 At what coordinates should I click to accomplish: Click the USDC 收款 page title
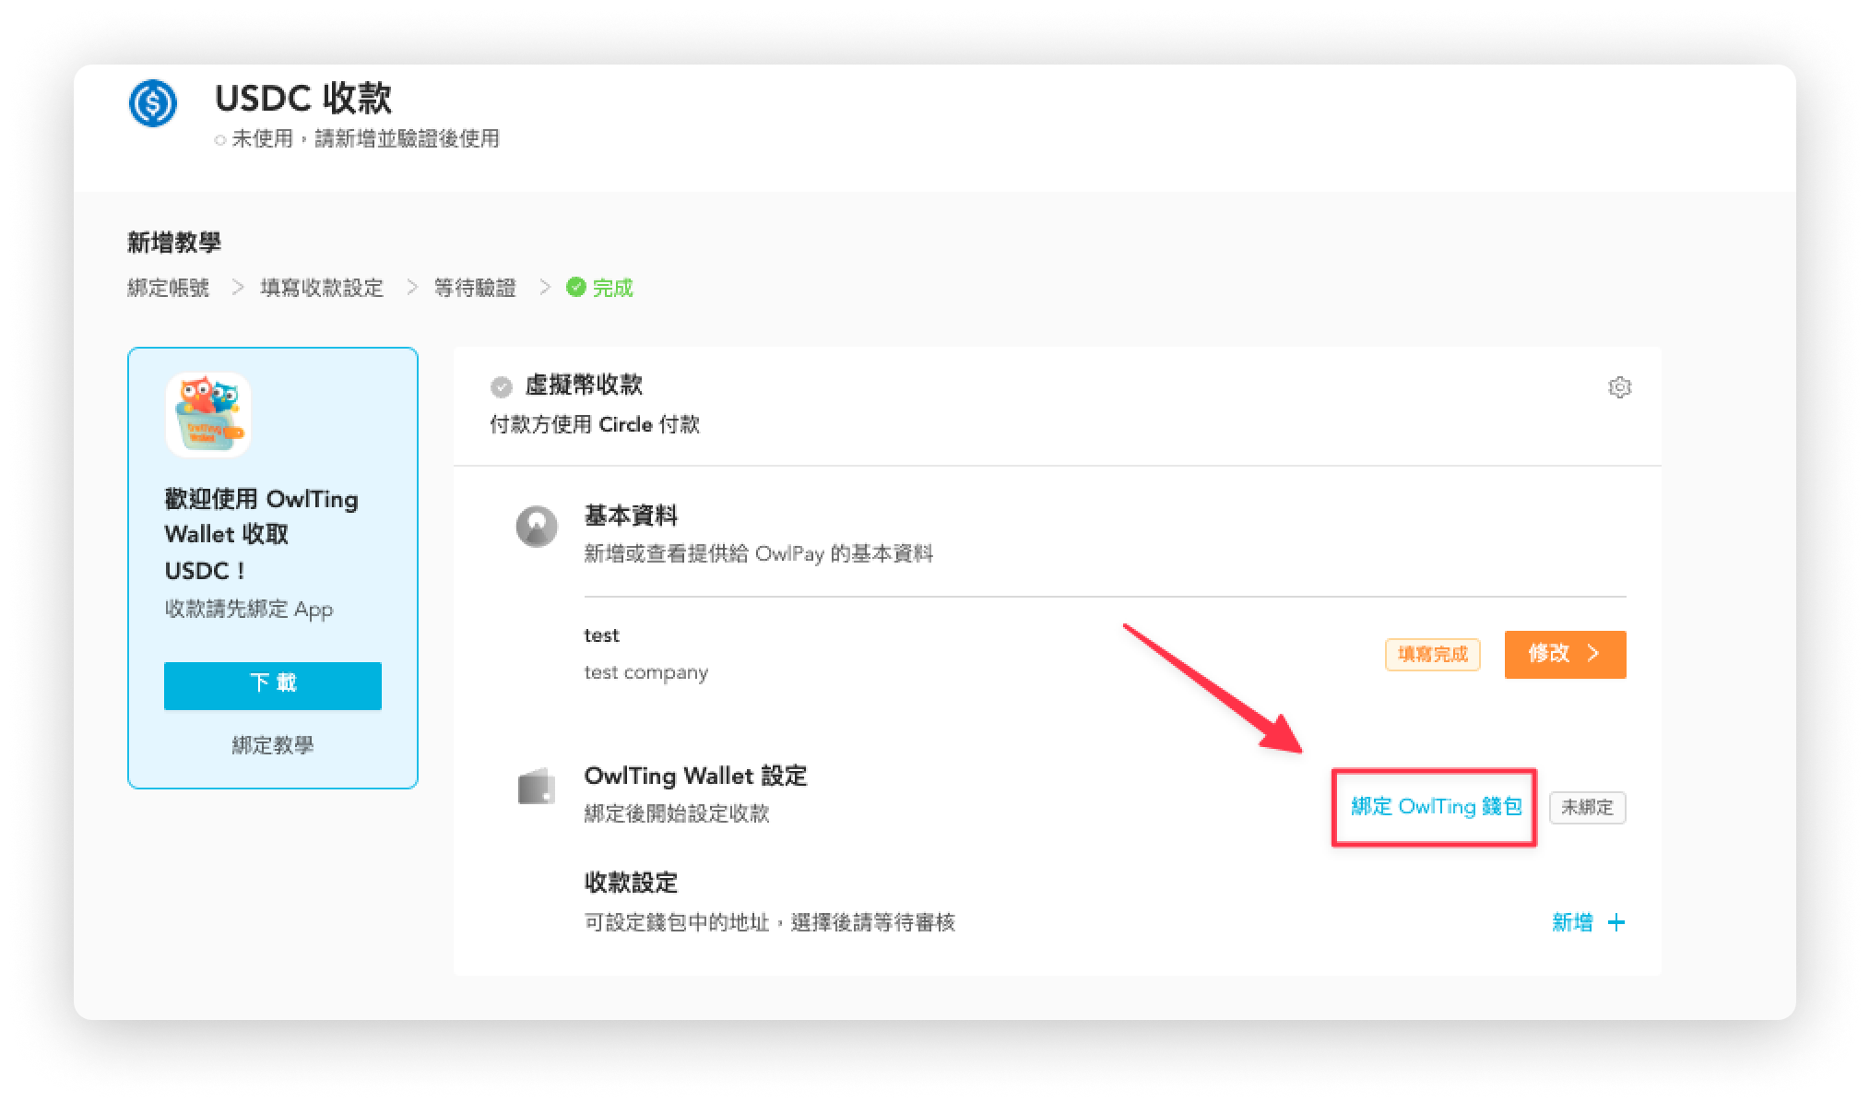coord(303,98)
